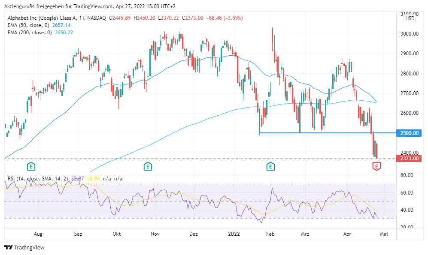Click the 2600.00 price axis label

coord(410,113)
